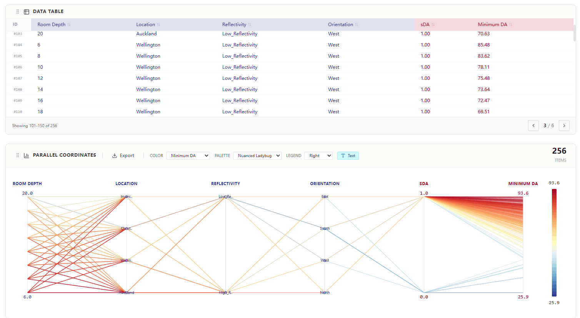Click the sort icon next to Location
The height and width of the screenshot is (318, 580).
click(x=158, y=25)
